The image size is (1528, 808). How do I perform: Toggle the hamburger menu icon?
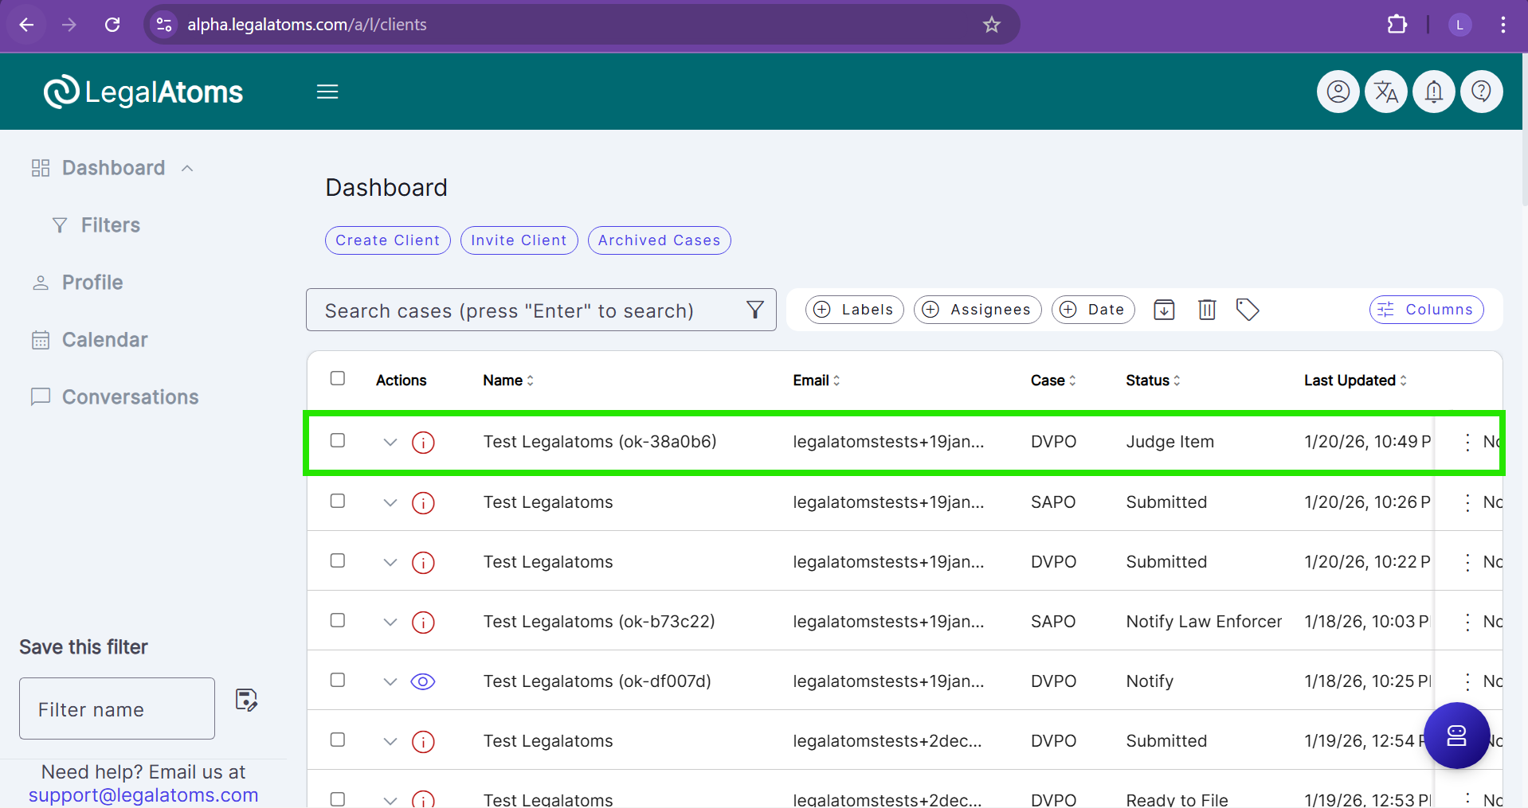[327, 92]
